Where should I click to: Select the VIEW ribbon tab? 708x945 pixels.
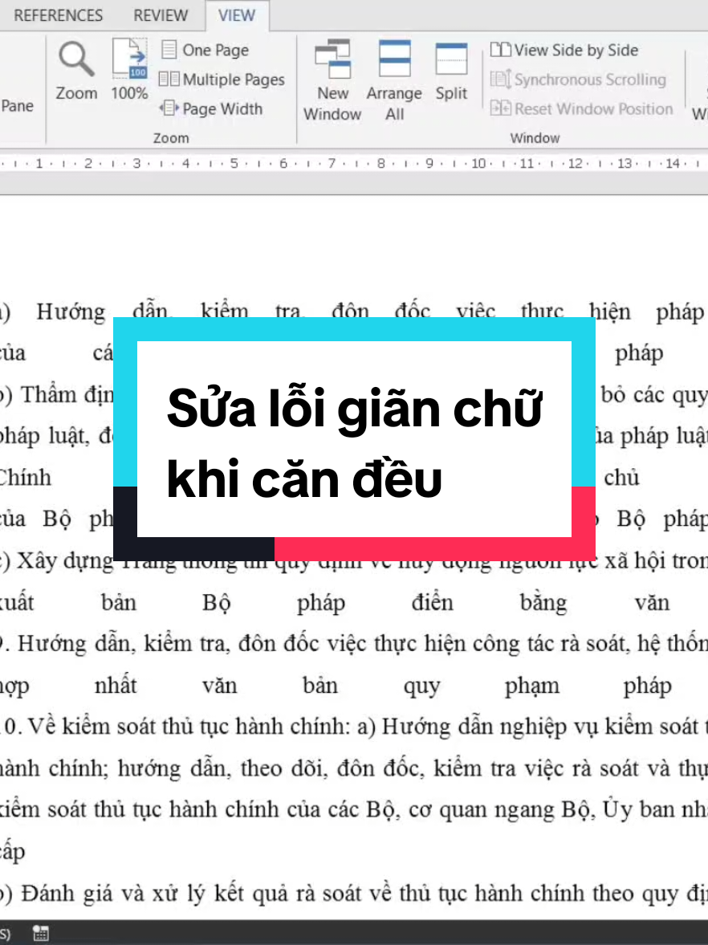tap(237, 14)
